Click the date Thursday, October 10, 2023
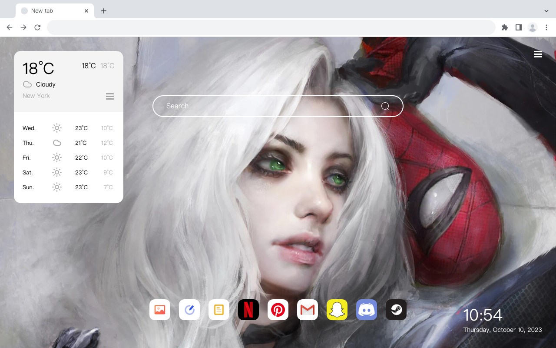556x348 pixels. pos(503,330)
